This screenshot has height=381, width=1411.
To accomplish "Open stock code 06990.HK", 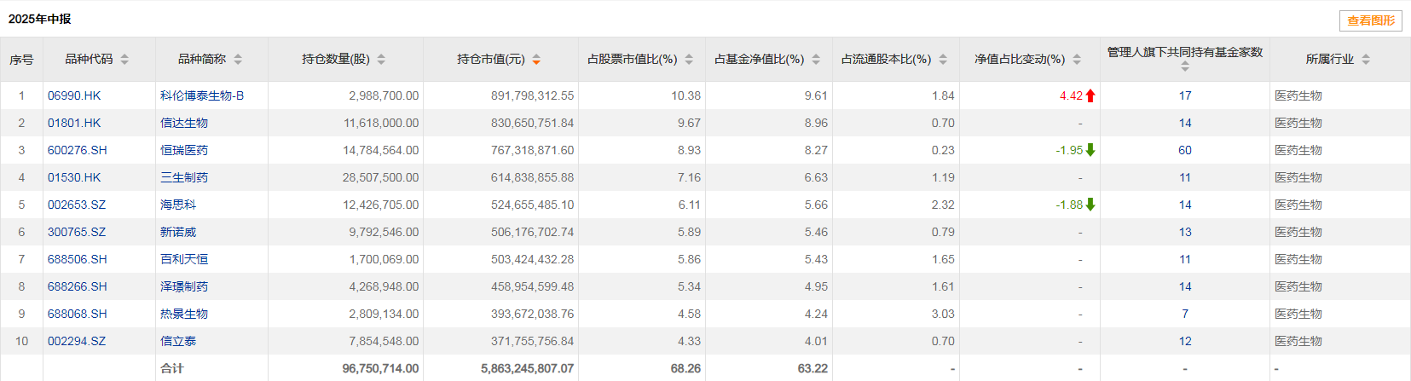I will coord(74,95).
